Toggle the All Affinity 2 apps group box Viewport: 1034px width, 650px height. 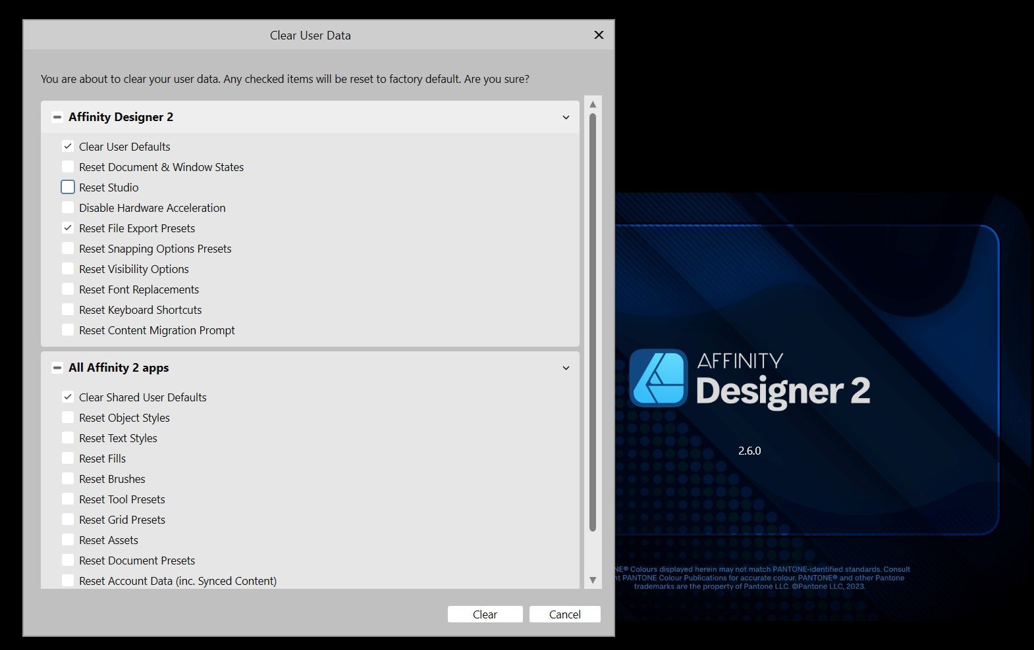click(x=57, y=368)
